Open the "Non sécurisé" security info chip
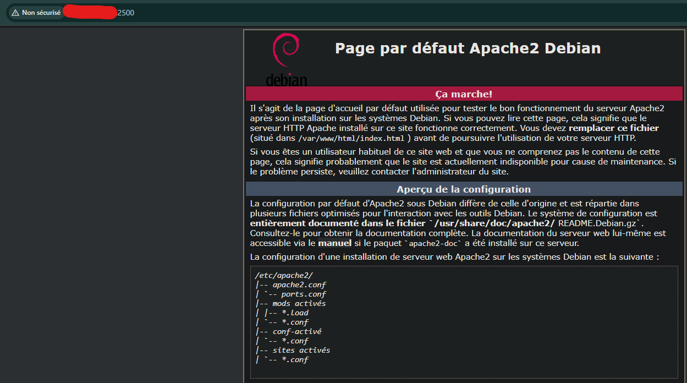The height and width of the screenshot is (383, 687). (36, 13)
